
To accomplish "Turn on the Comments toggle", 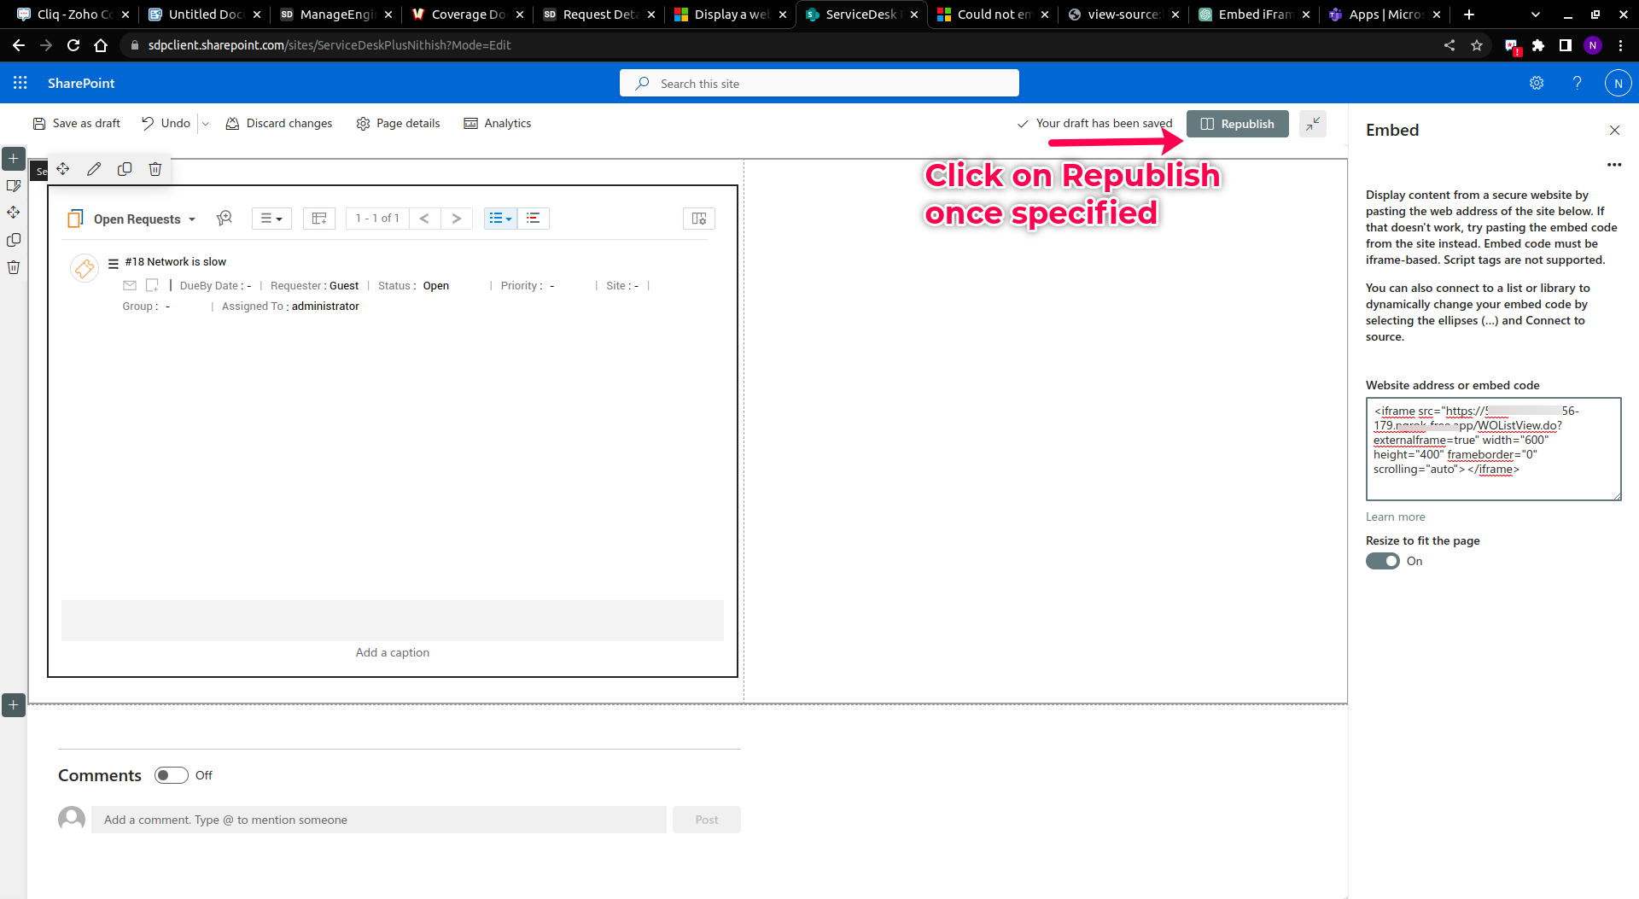I will 172,775.
